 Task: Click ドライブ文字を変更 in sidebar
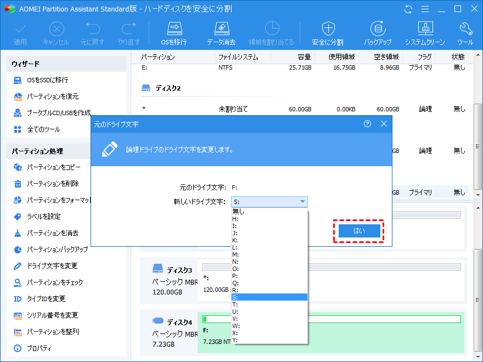(x=46, y=266)
